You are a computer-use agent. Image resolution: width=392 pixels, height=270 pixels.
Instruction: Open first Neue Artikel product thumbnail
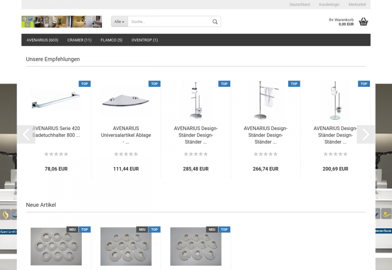pos(56,246)
